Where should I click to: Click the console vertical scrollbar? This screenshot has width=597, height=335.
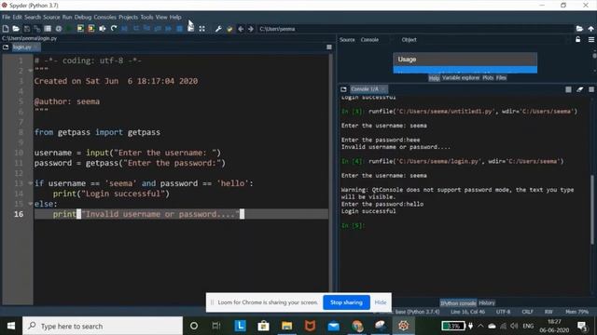[x=592, y=208]
